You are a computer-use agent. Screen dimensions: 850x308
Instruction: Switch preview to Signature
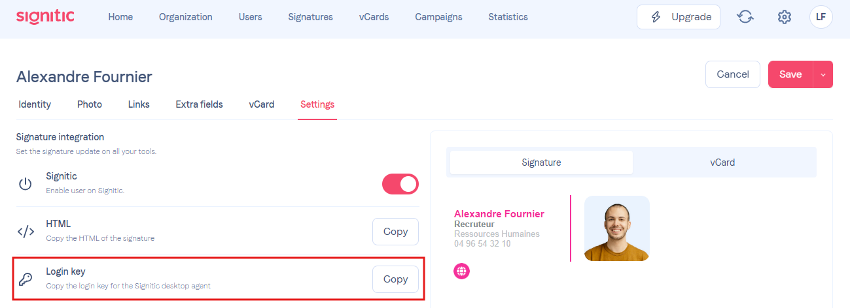[541, 162]
